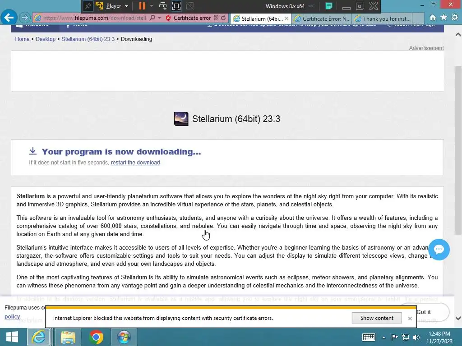
Task: Open the Favorites star icon
Action: (x=444, y=18)
